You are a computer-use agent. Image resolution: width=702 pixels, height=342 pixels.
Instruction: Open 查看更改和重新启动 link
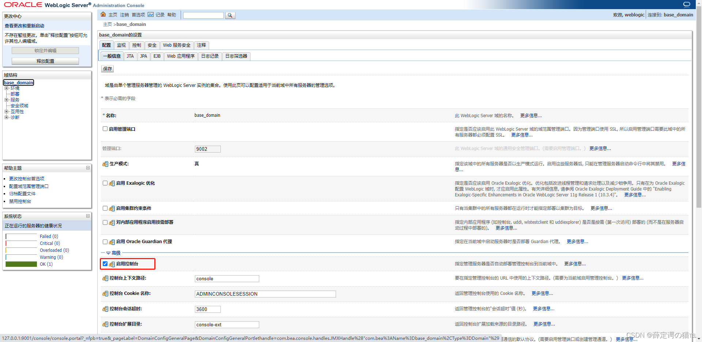coord(24,26)
